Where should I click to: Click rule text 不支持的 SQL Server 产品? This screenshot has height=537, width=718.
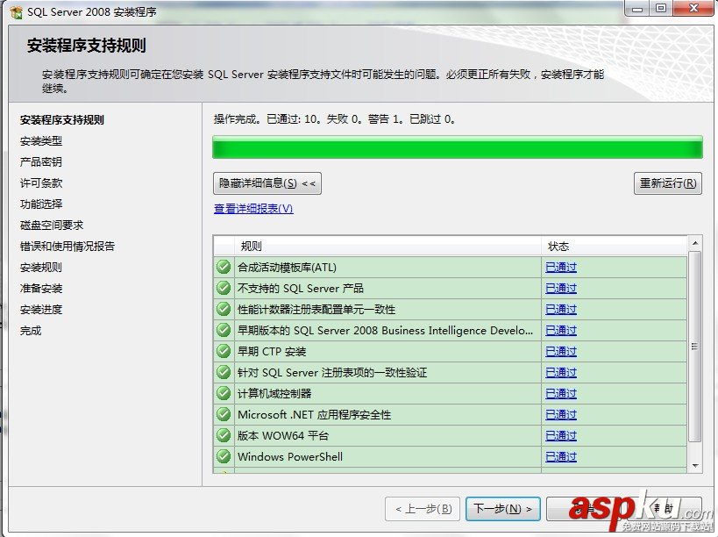(x=301, y=288)
